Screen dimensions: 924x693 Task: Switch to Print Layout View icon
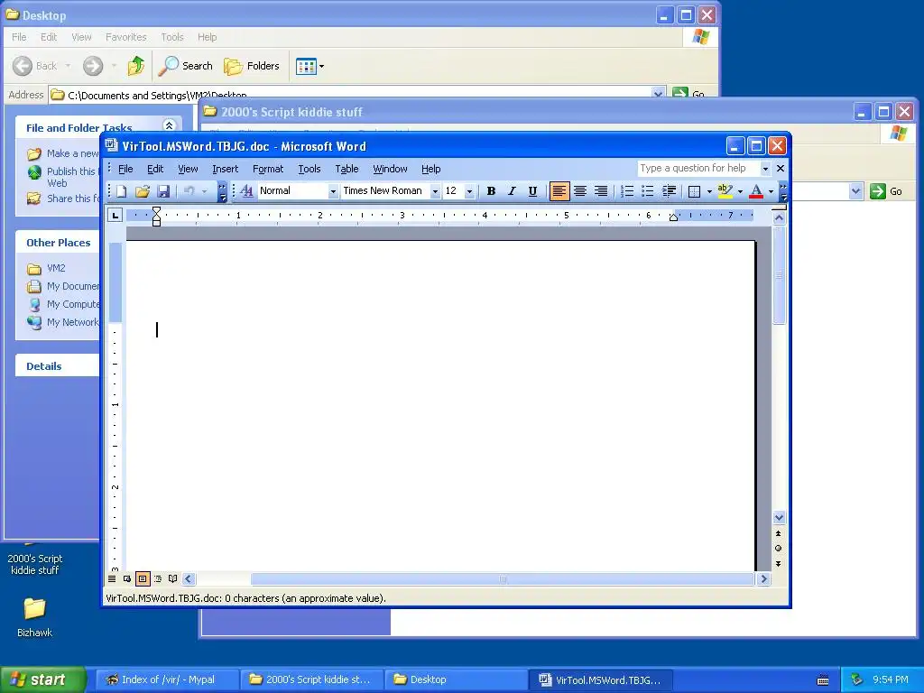pos(143,578)
